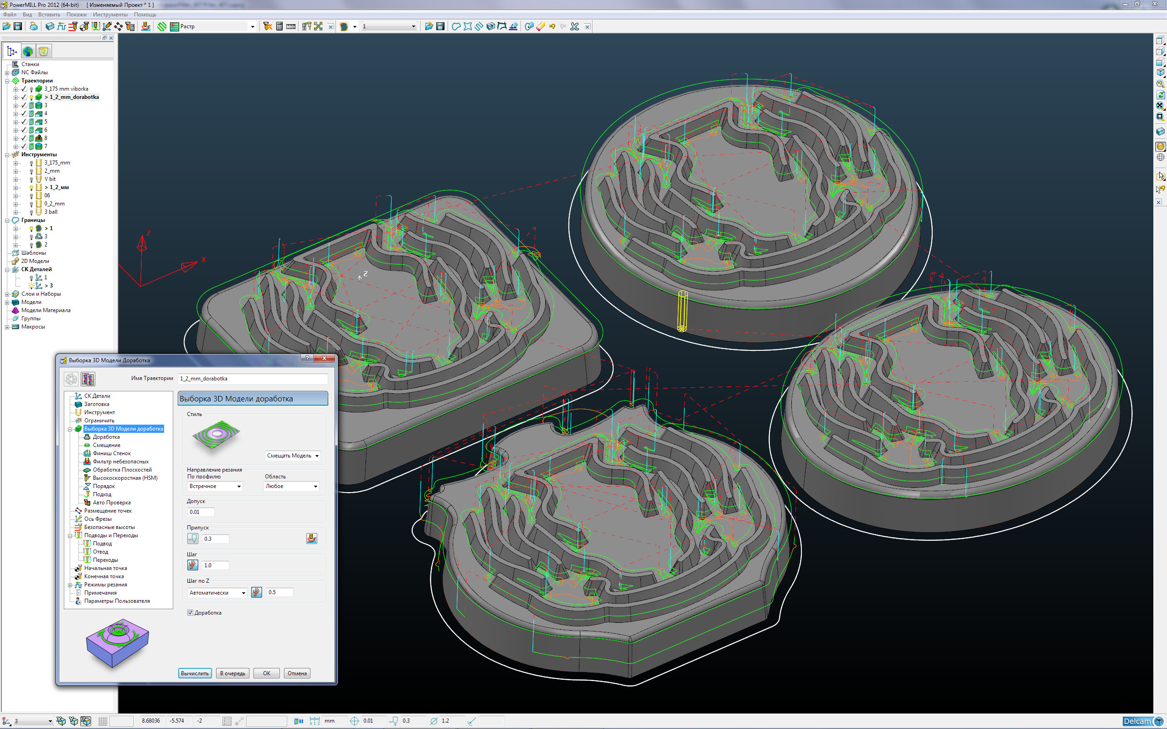Click the Вычислить button
Image resolution: width=1167 pixels, height=729 pixels.
tap(195, 673)
